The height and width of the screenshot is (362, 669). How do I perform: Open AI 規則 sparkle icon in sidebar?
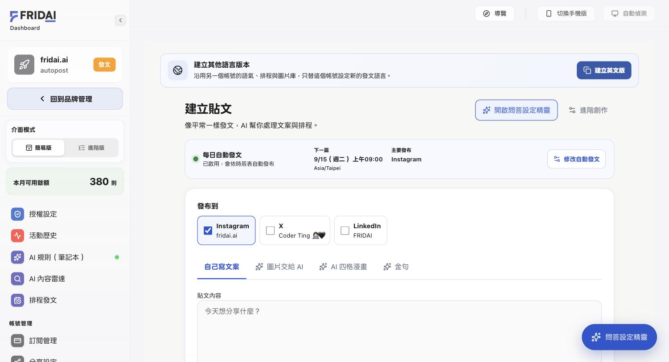(17, 257)
